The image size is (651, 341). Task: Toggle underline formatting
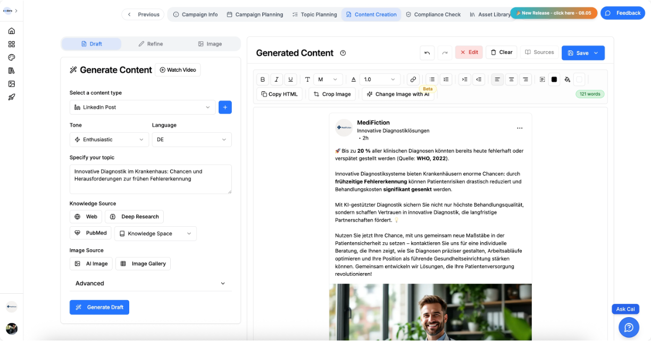[x=290, y=79]
